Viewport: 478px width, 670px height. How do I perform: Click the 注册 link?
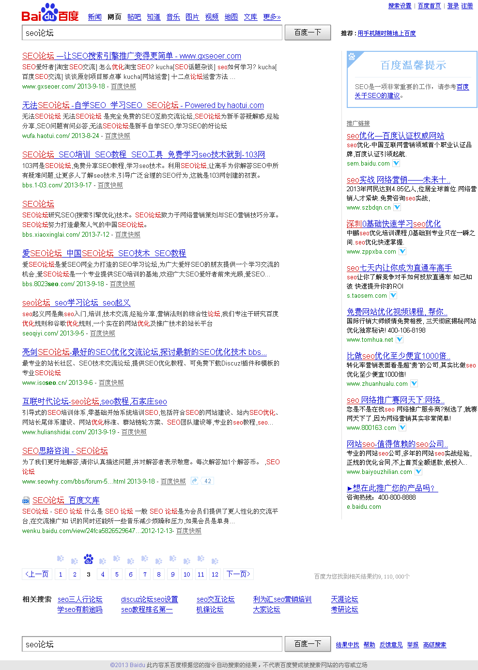(467, 6)
